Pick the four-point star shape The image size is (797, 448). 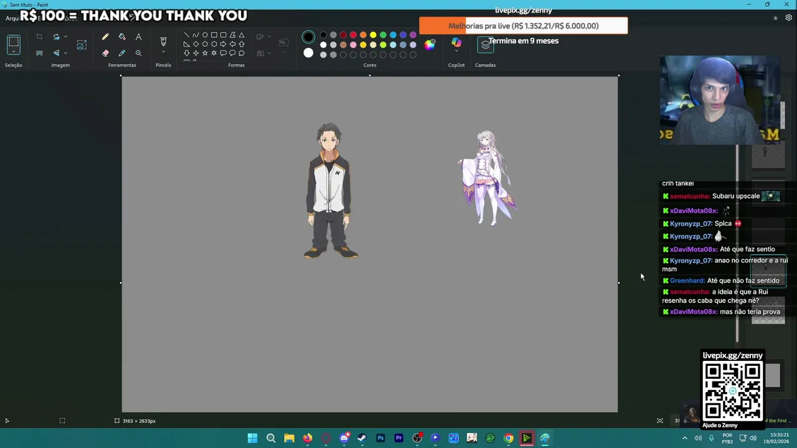pyautogui.click(x=196, y=53)
